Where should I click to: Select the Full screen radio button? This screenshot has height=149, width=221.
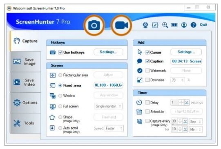point(60,106)
